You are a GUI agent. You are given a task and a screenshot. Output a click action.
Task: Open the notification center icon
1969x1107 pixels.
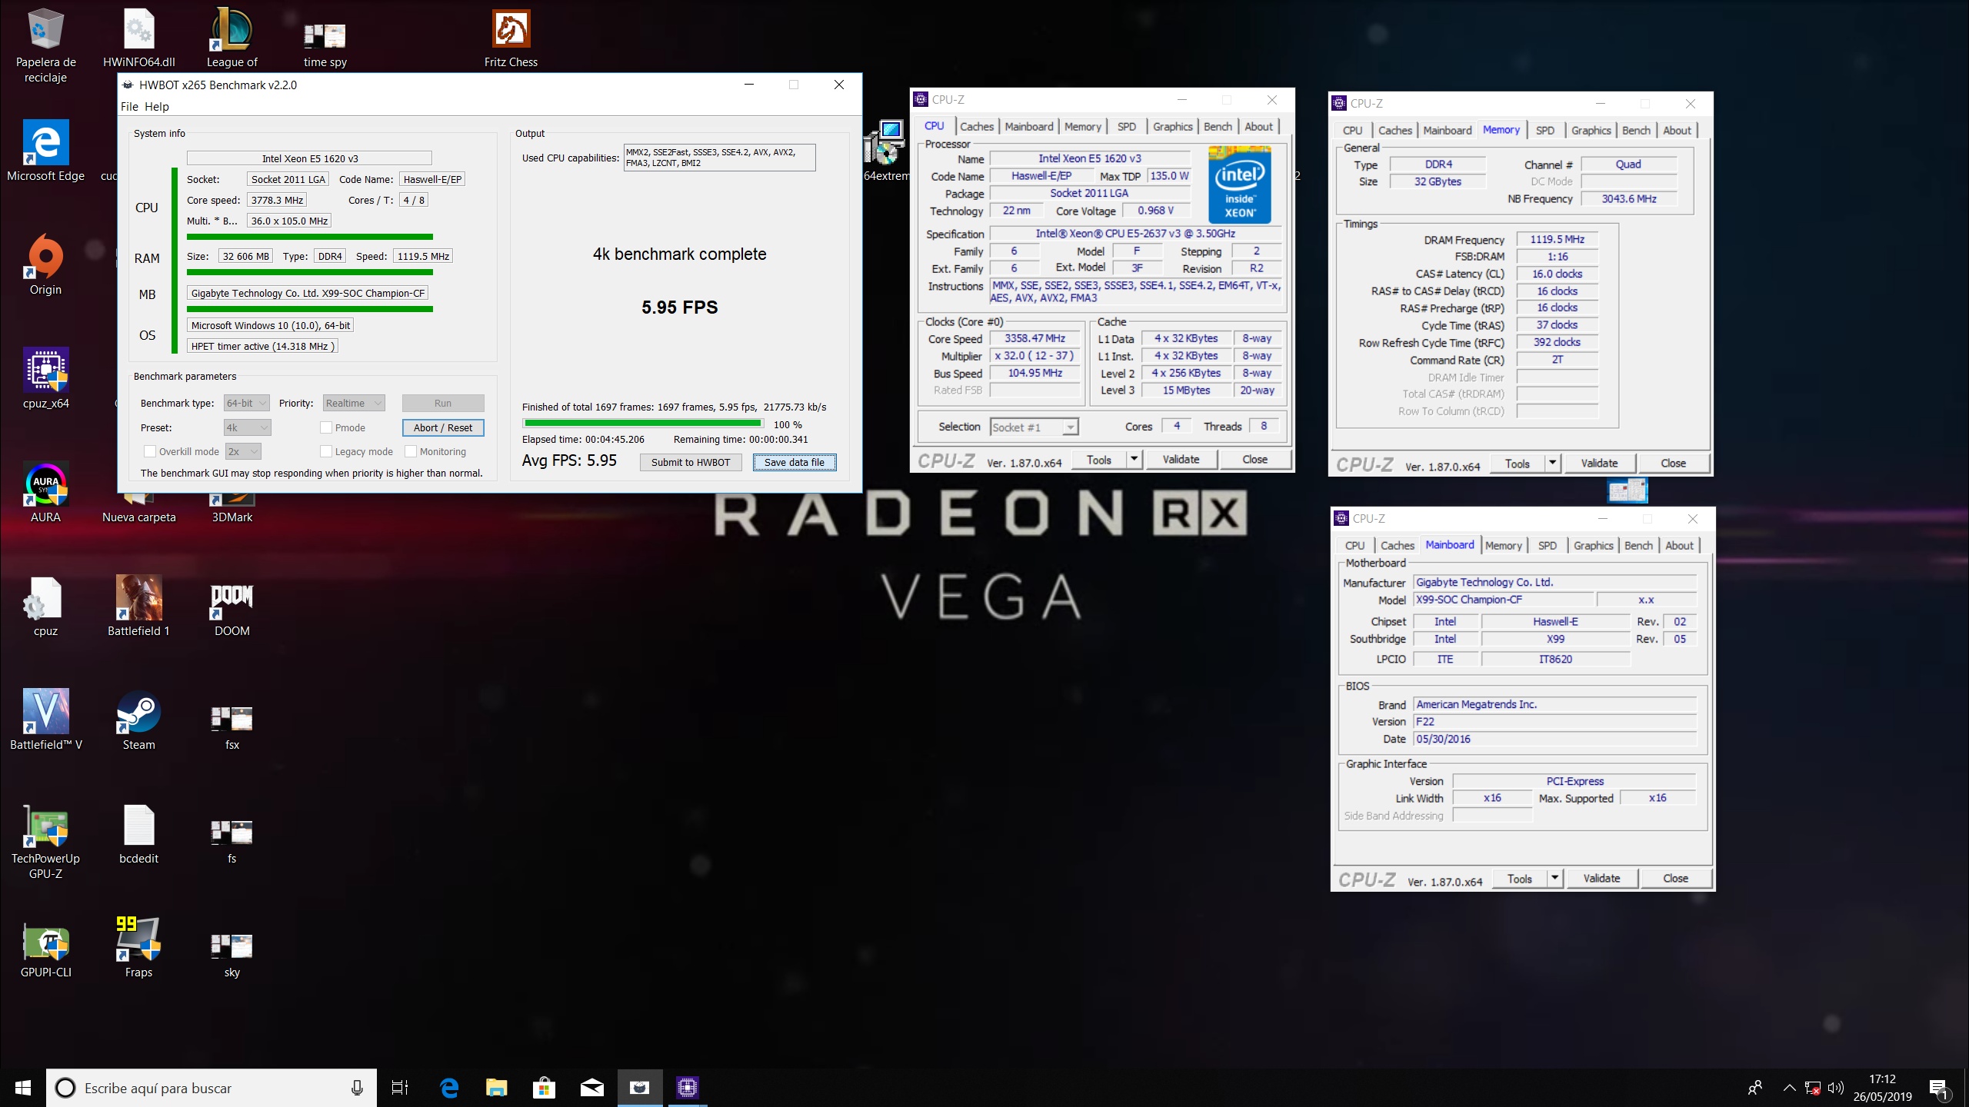click(x=1940, y=1088)
